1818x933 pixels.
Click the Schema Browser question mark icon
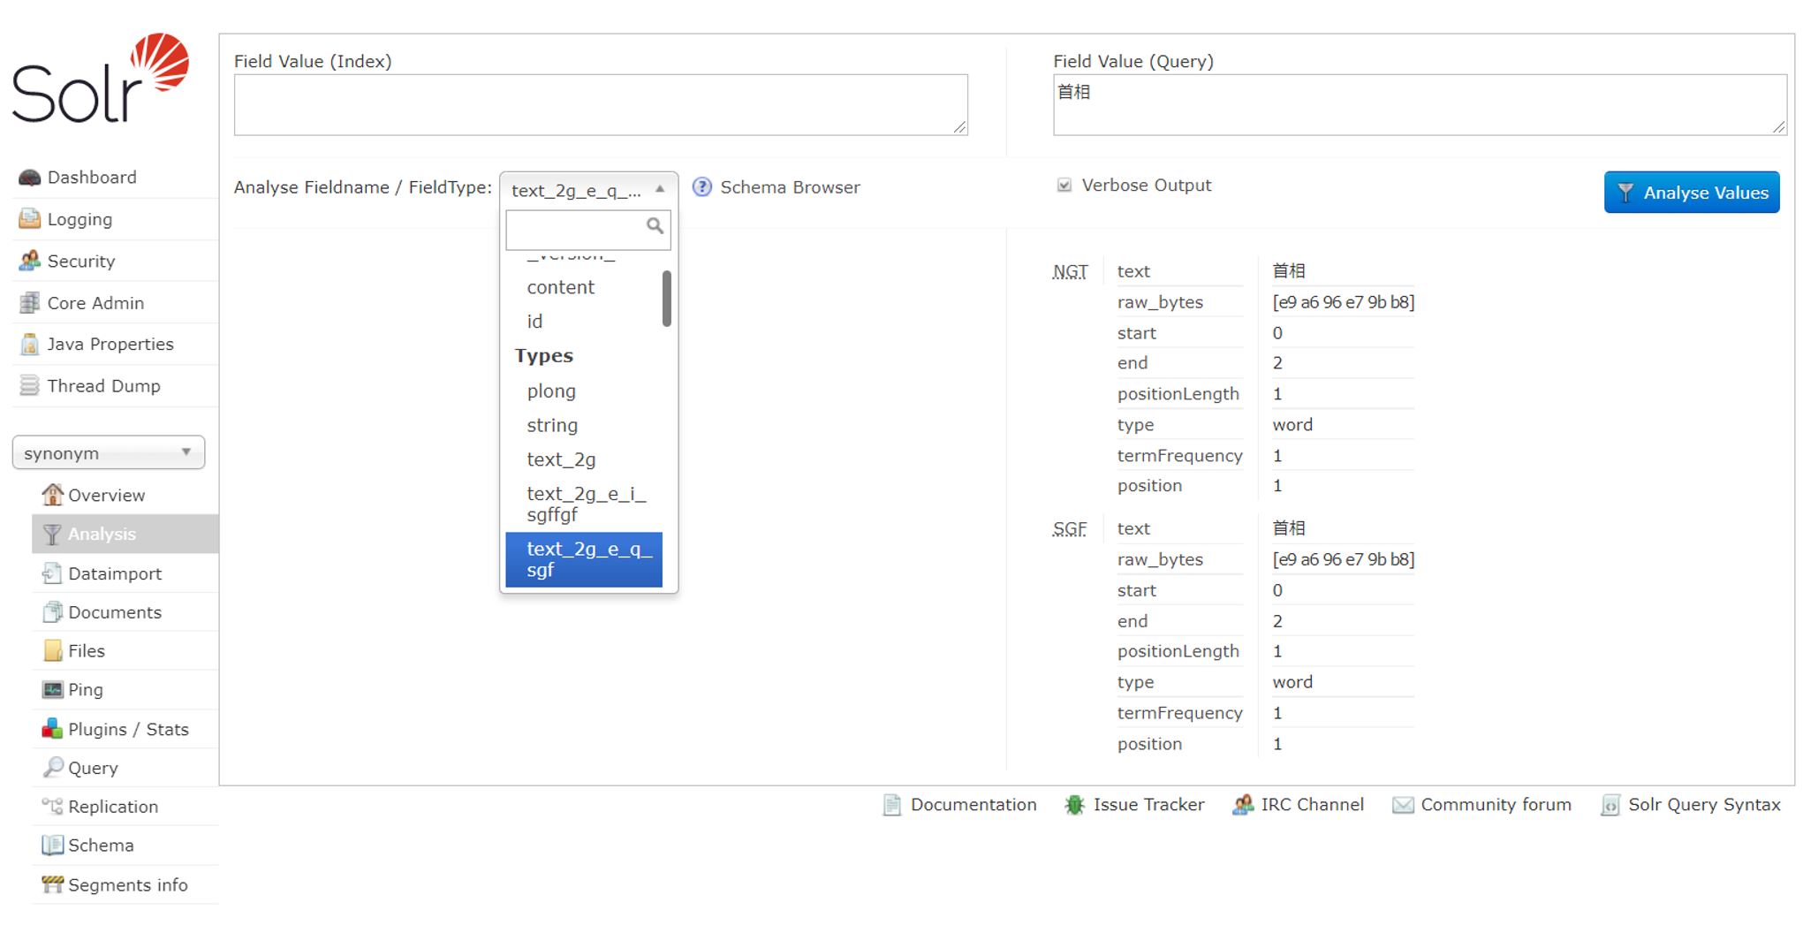pyautogui.click(x=702, y=187)
